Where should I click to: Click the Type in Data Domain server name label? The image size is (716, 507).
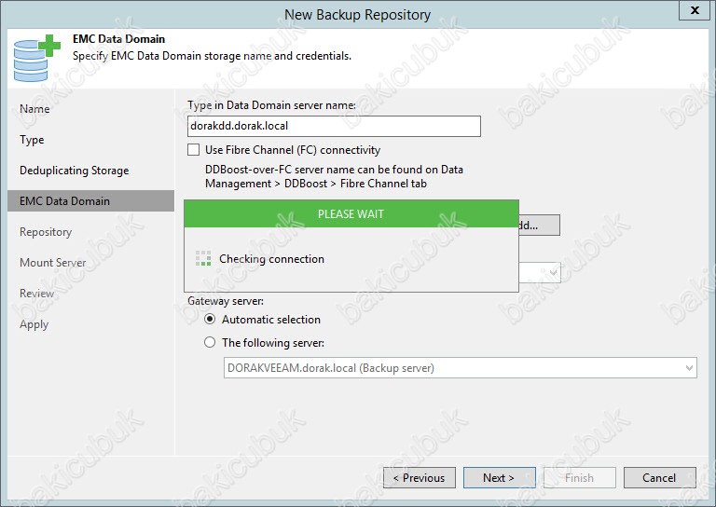pyautogui.click(x=271, y=105)
